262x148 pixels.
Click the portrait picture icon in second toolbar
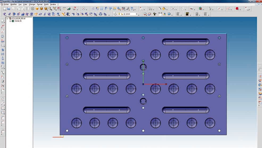187,14
